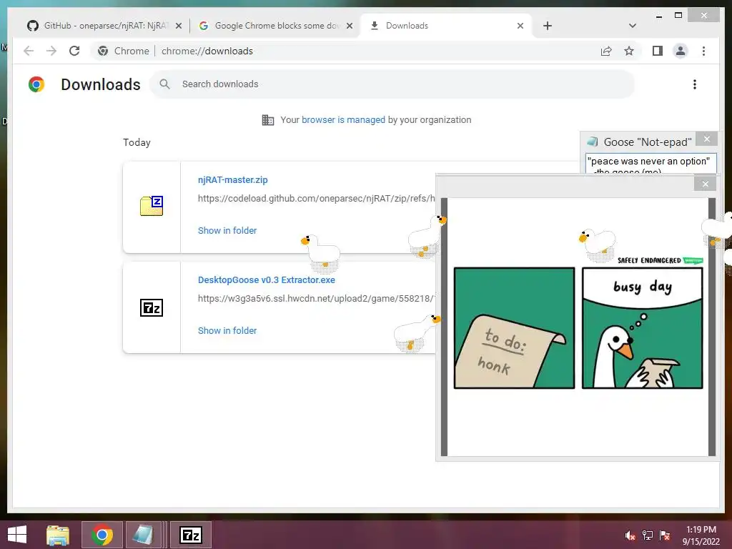Open the profile avatar menu

681,51
